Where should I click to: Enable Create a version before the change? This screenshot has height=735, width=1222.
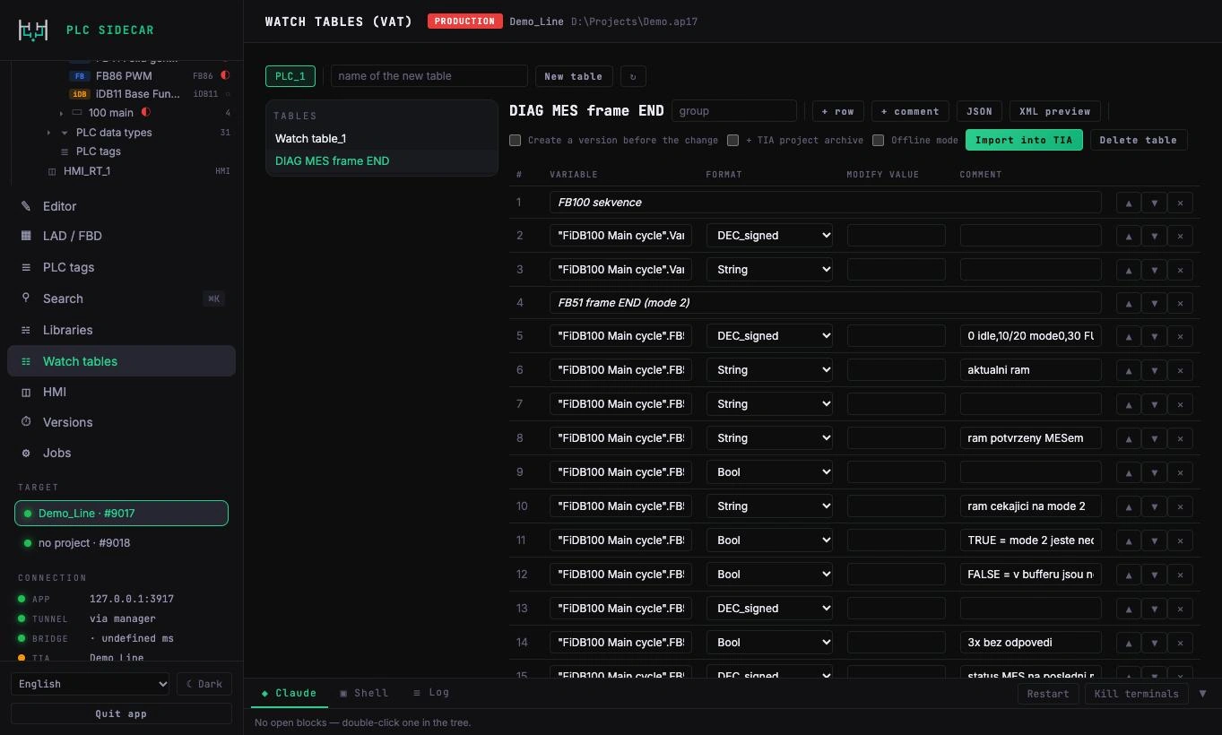(516, 140)
